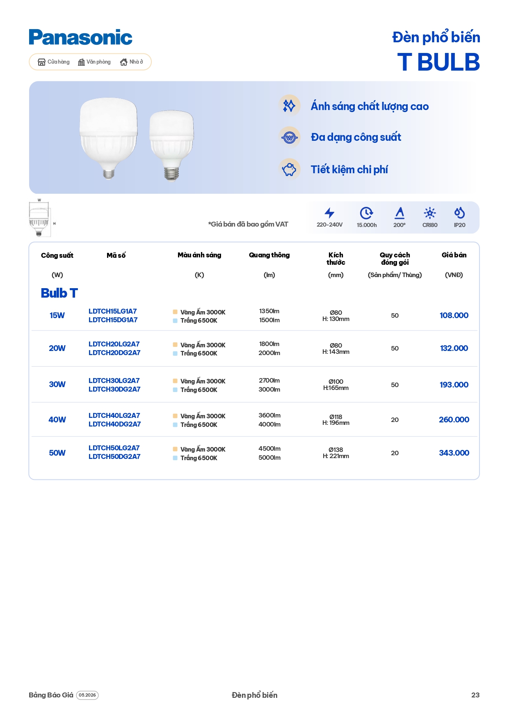Click the yellow swatch in 15W row
The height and width of the screenshot is (720, 509).
(x=175, y=312)
